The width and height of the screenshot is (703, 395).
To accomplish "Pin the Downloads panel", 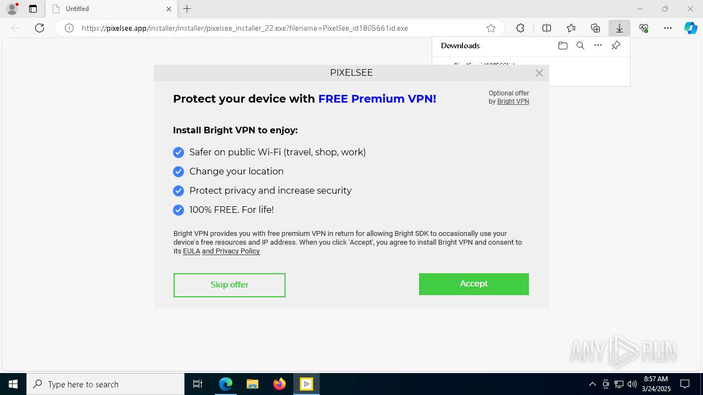I will tap(616, 46).
